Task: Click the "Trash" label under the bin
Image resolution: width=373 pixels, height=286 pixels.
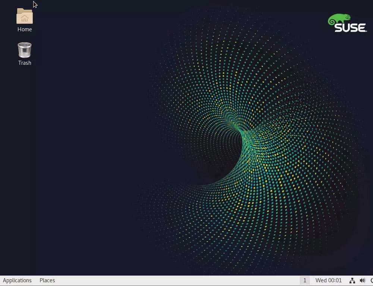Action: [x=25, y=63]
